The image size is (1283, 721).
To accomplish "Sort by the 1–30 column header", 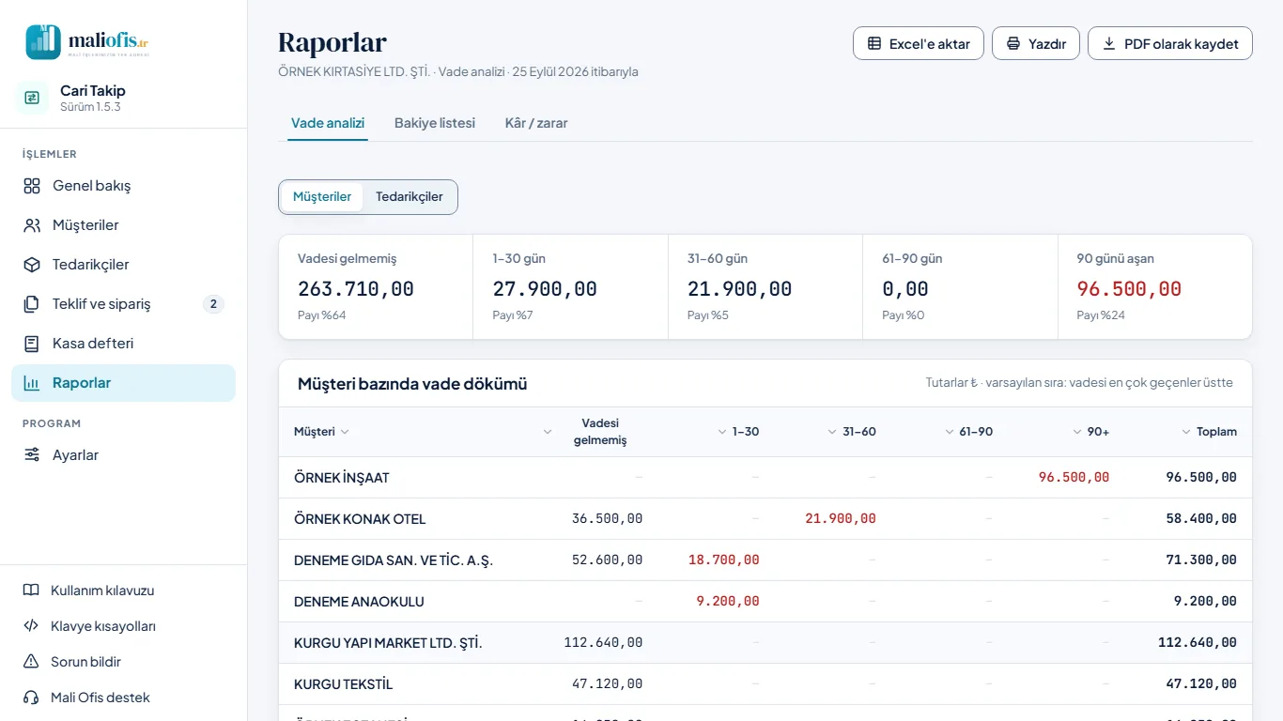I will point(738,432).
